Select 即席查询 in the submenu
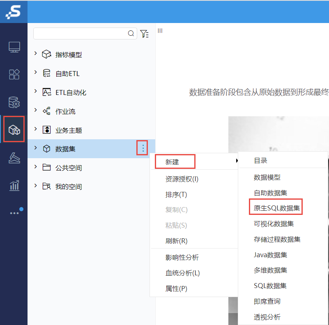 (267, 301)
